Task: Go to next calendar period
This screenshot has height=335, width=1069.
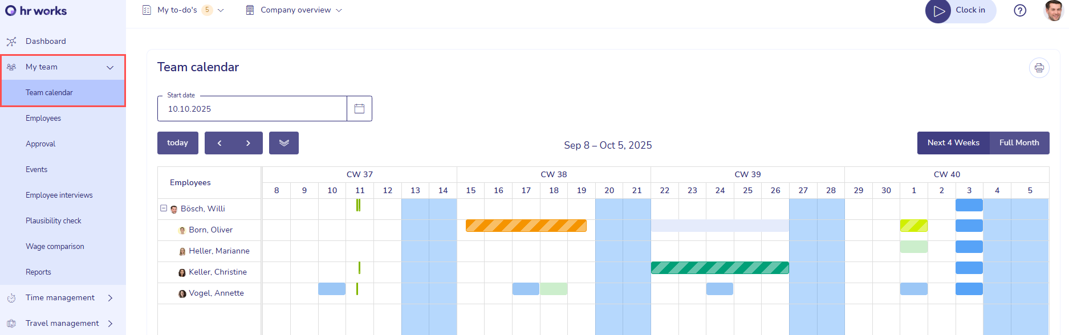Action: [248, 143]
